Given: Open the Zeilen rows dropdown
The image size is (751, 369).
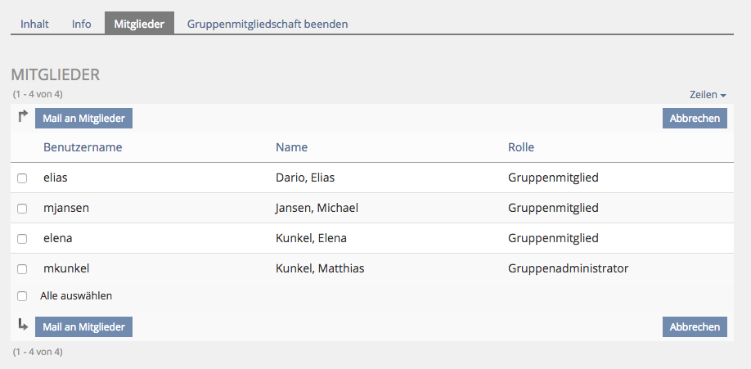Looking at the screenshot, I should point(708,95).
